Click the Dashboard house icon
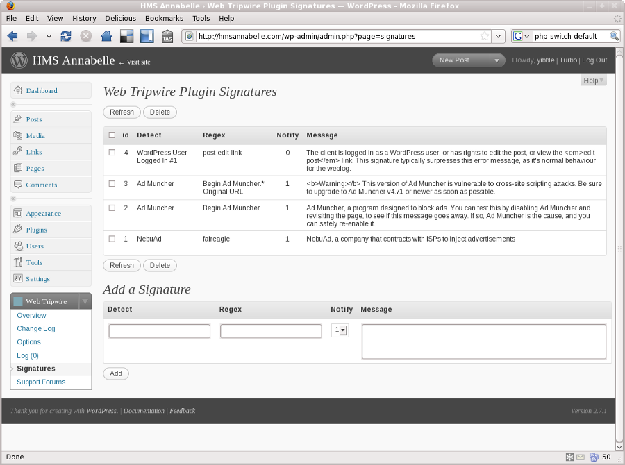 tap(18, 90)
